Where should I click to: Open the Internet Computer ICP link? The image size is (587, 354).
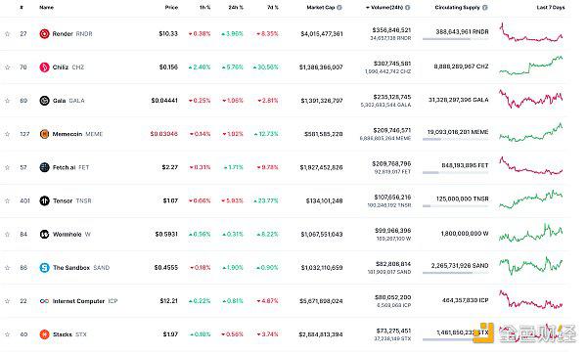pos(78,301)
